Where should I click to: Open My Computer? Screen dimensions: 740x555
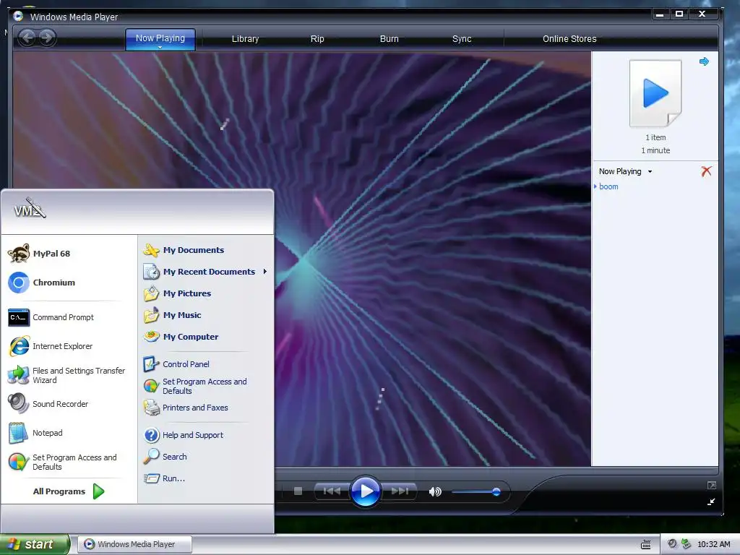(206, 337)
